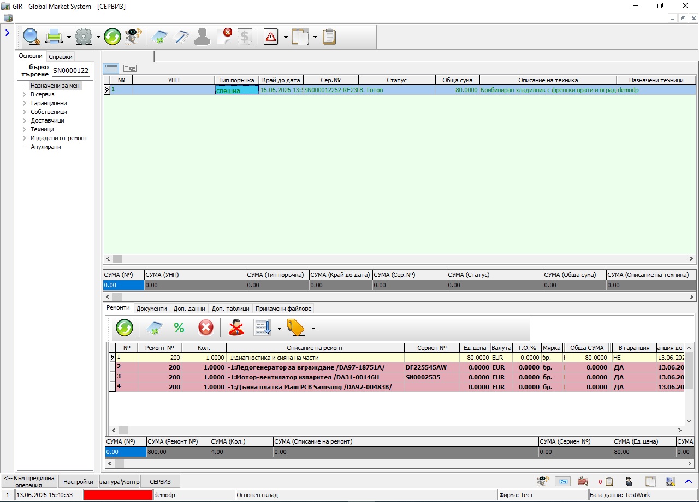This screenshot has width=699, height=502.
Task: Open the 'Документи' tab
Action: point(152,309)
